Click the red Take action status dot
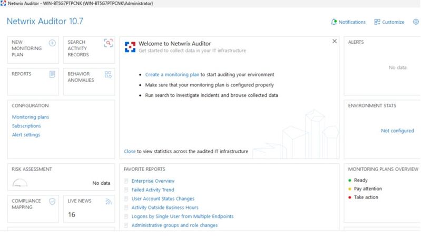 [x=350, y=197]
